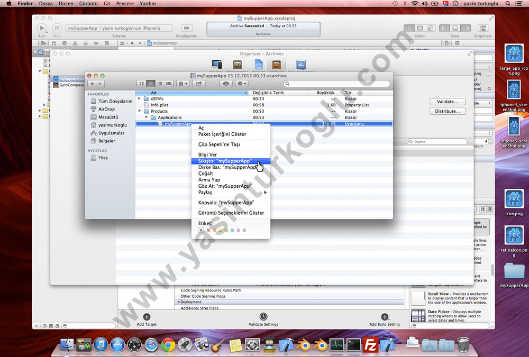Collapse the Applications folder
The height and width of the screenshot is (357, 529).
tap(147, 117)
